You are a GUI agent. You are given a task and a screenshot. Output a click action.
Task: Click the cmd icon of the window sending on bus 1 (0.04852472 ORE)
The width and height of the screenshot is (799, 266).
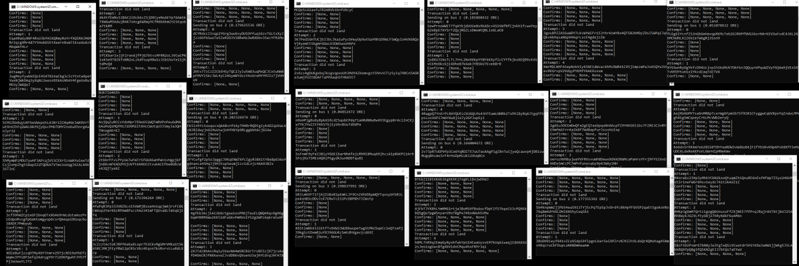(x=299, y=92)
